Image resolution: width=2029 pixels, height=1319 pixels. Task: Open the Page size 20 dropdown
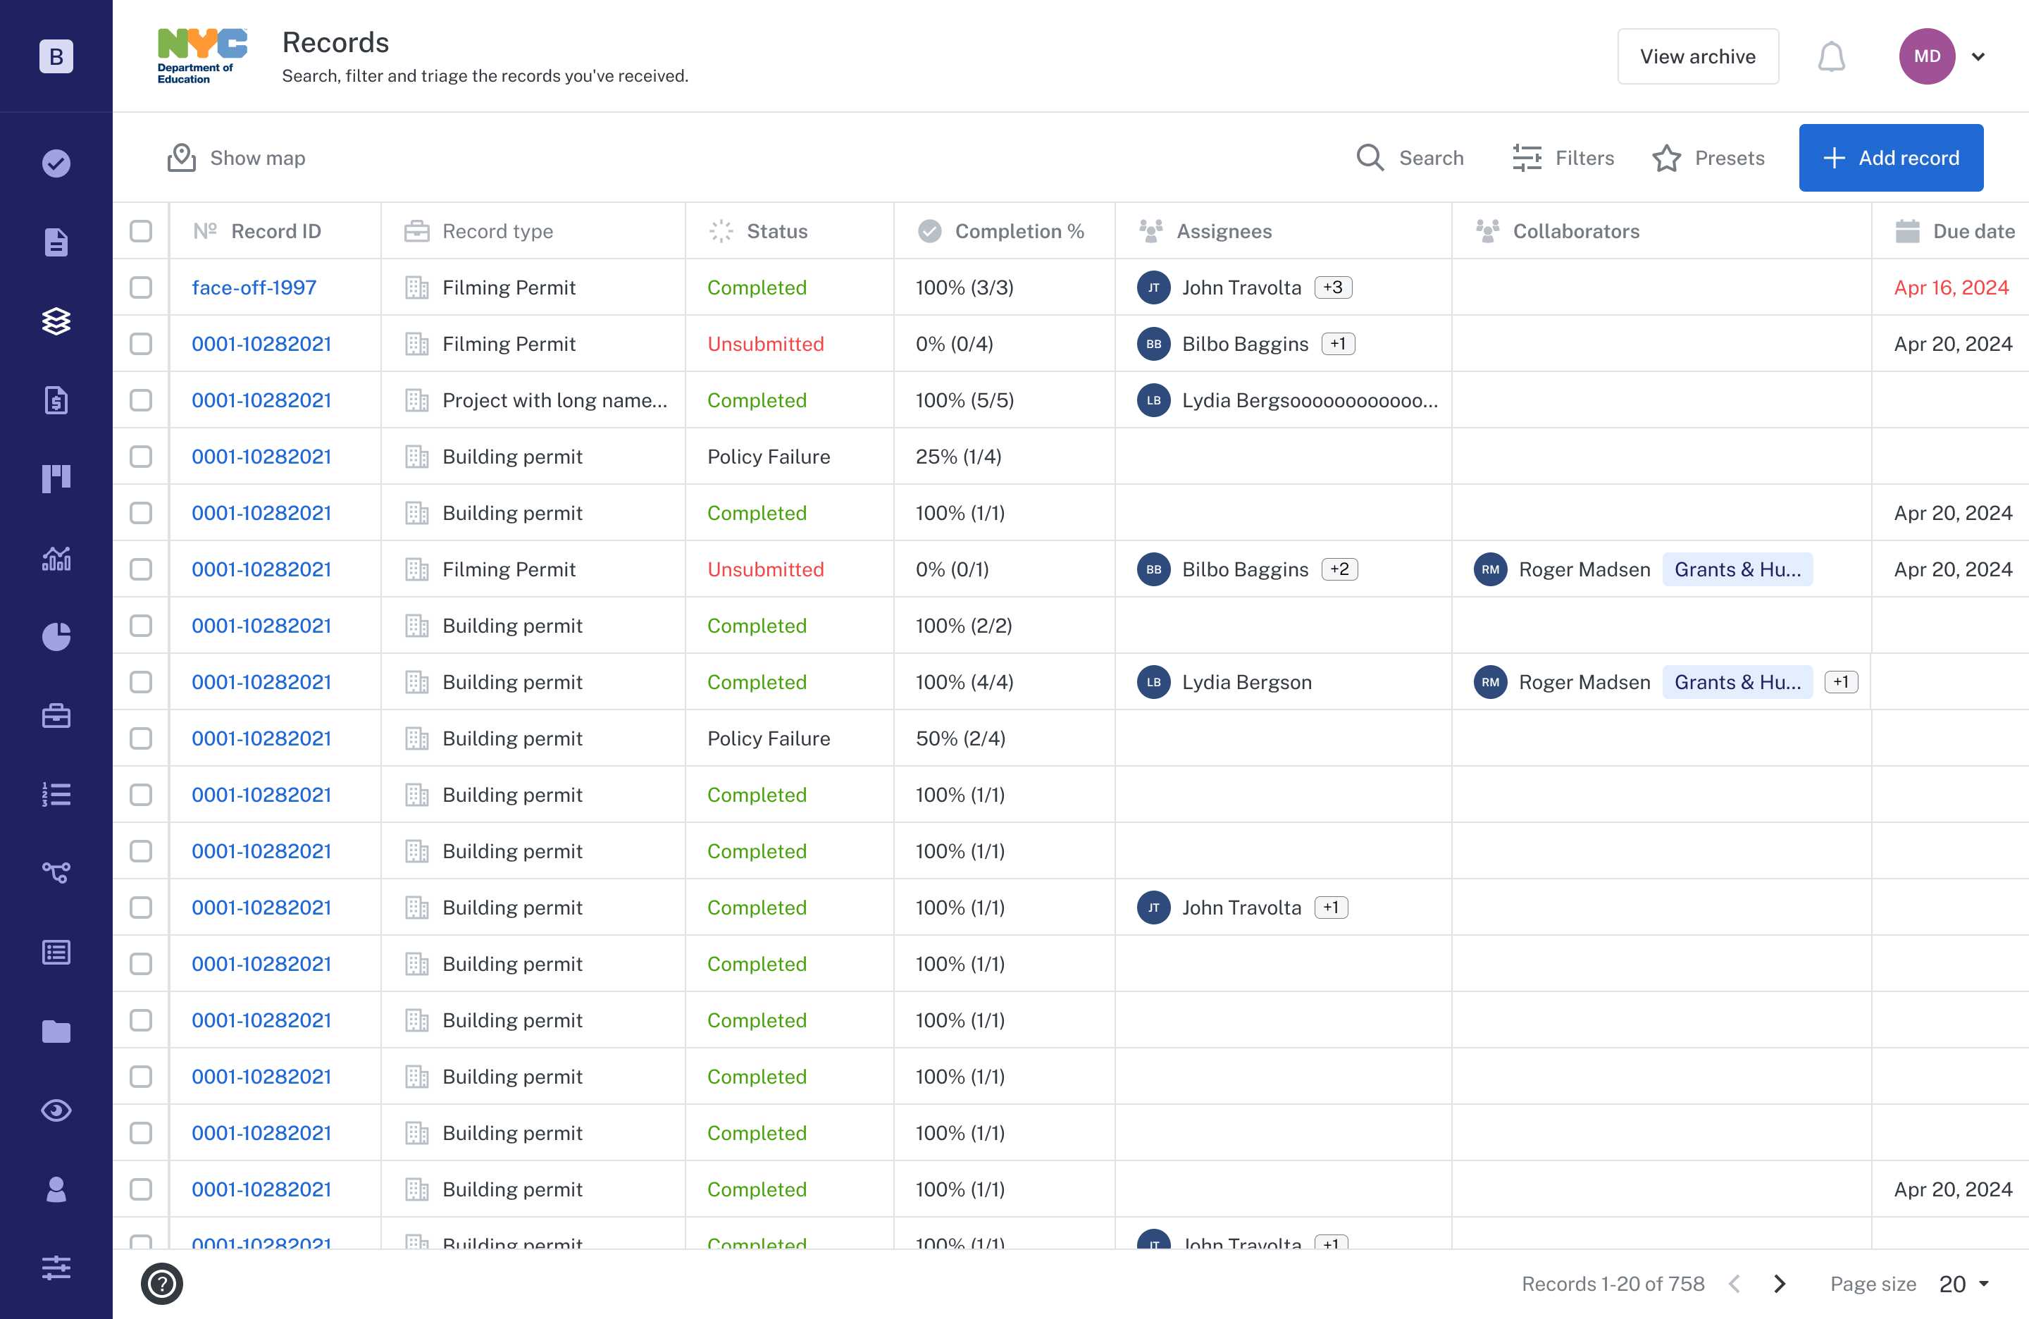tap(1963, 1283)
